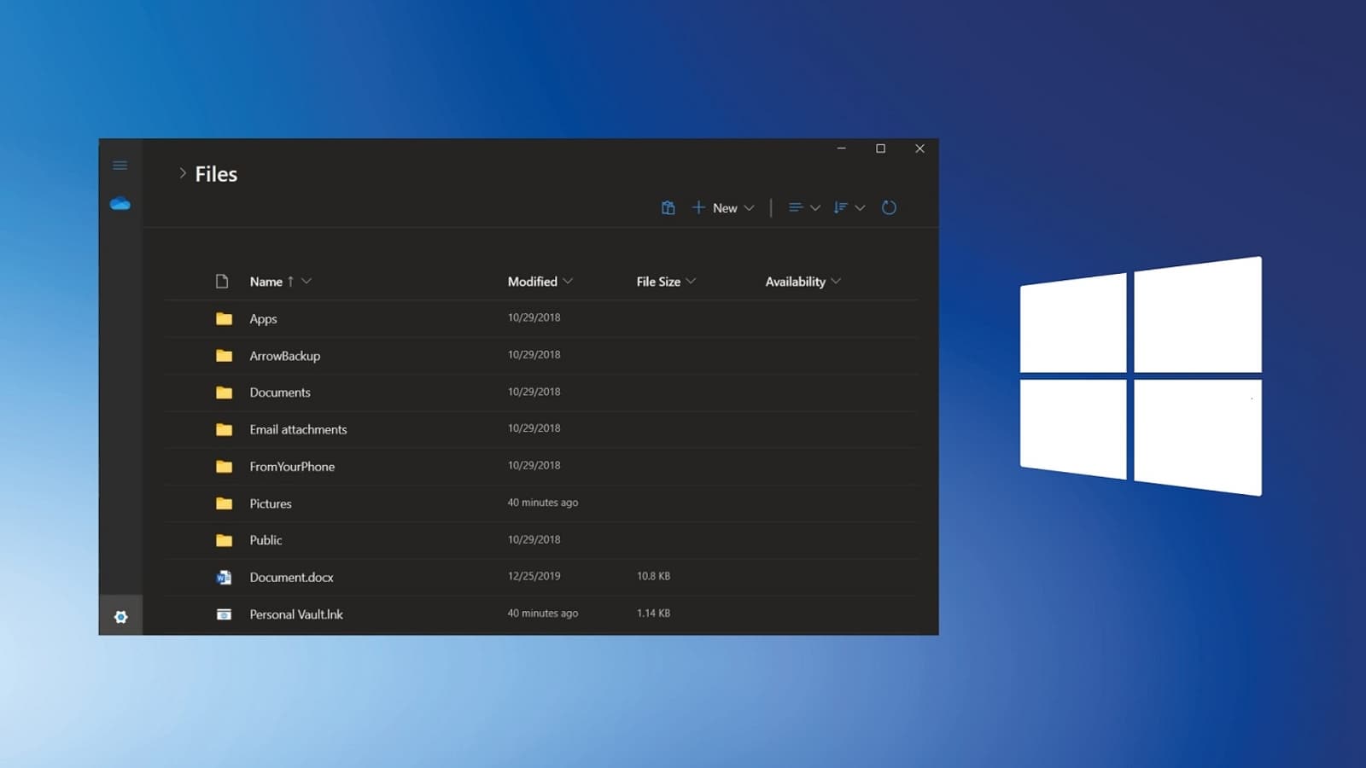Click the Public folder icon
This screenshot has height=768, width=1366.
coord(224,540)
